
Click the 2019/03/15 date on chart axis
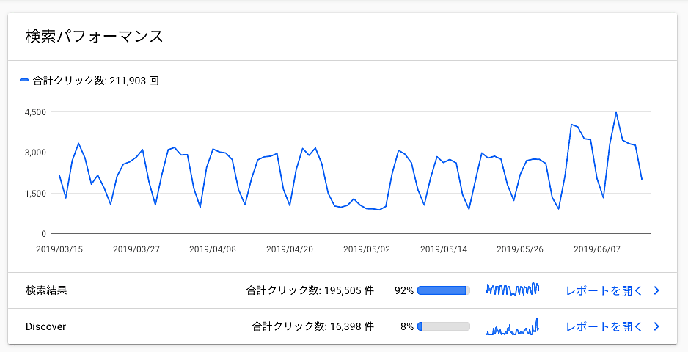(59, 249)
